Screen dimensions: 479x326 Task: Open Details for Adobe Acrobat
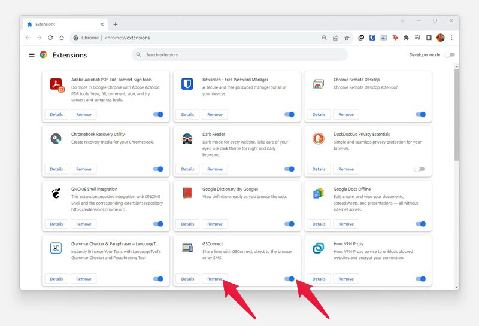[56, 114]
